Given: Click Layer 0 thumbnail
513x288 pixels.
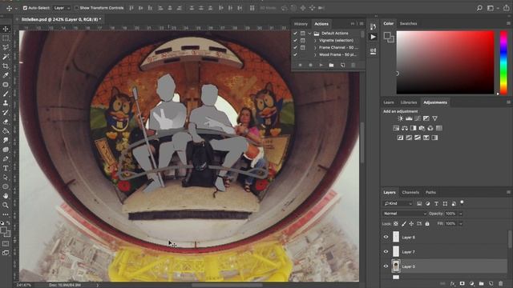Looking at the screenshot, I should (x=396, y=266).
